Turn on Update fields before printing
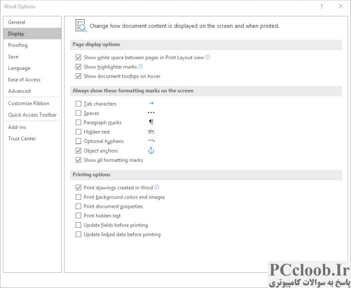Image resolution: width=351 pixels, height=288 pixels. click(79, 225)
